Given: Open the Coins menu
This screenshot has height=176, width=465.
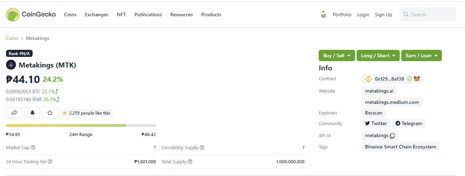Looking at the screenshot, I should [x=70, y=14].
